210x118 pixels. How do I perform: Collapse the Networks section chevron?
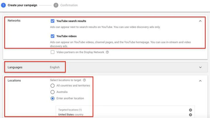pos(200,21)
